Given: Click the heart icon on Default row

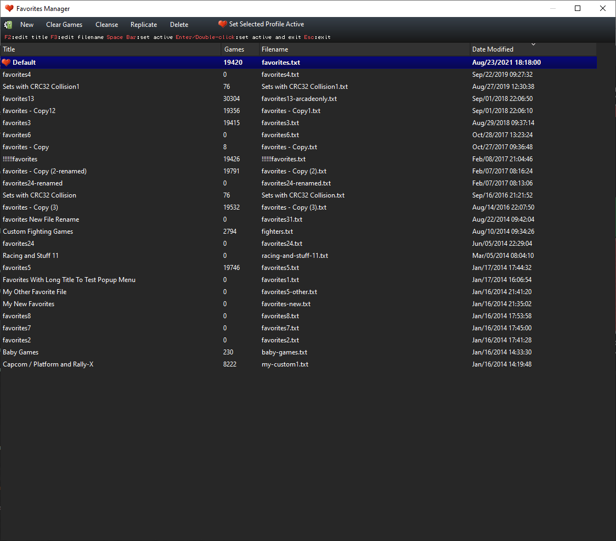Looking at the screenshot, I should 6,63.
